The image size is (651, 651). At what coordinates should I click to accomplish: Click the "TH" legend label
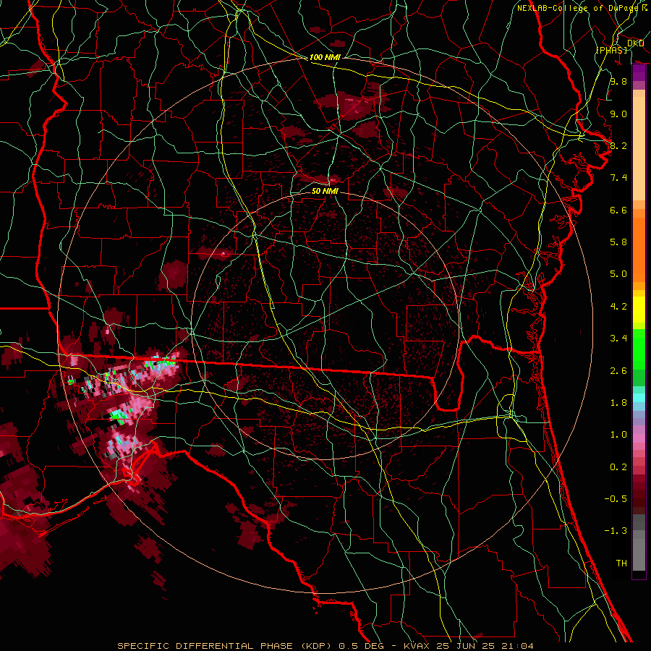[621, 563]
